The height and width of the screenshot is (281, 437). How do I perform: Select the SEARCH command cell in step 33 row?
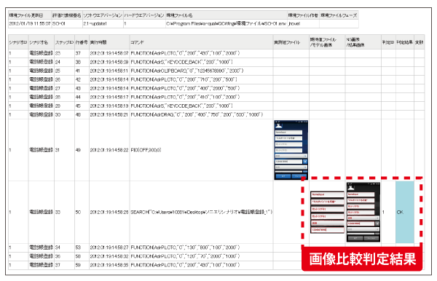click(x=201, y=213)
